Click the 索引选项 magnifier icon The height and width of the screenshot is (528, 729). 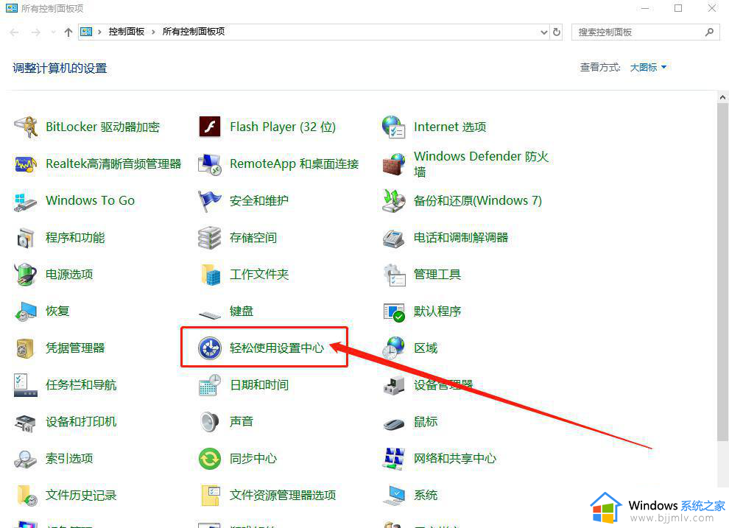26,459
